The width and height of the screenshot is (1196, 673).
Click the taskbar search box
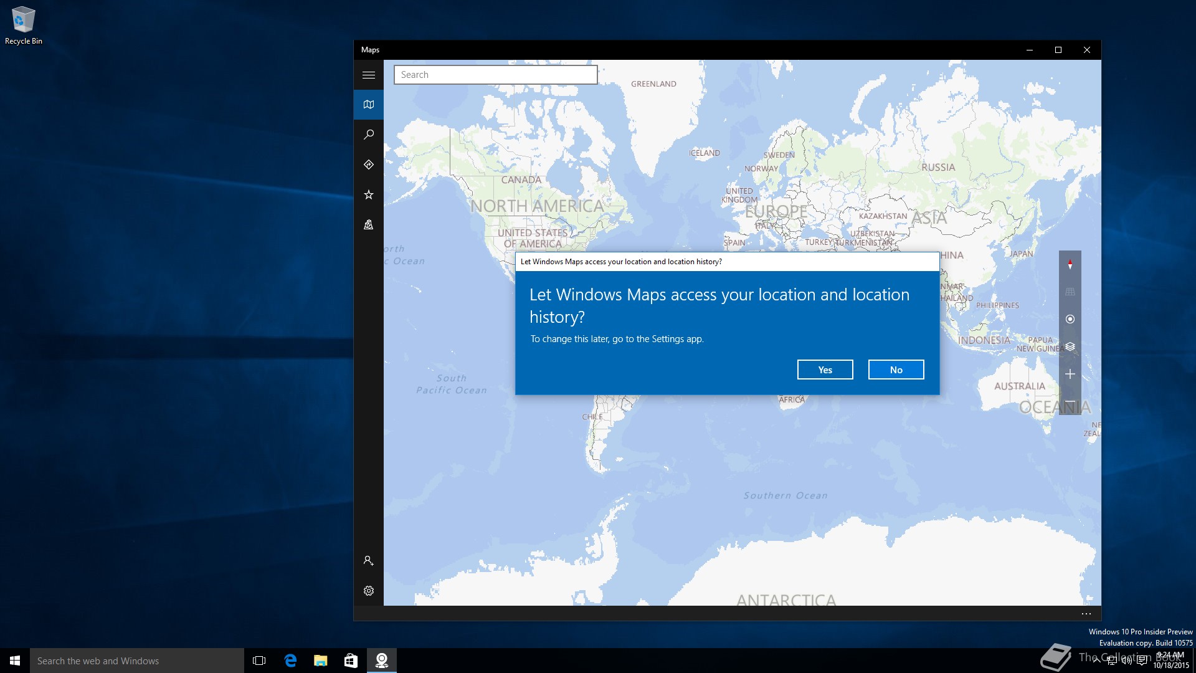click(137, 661)
